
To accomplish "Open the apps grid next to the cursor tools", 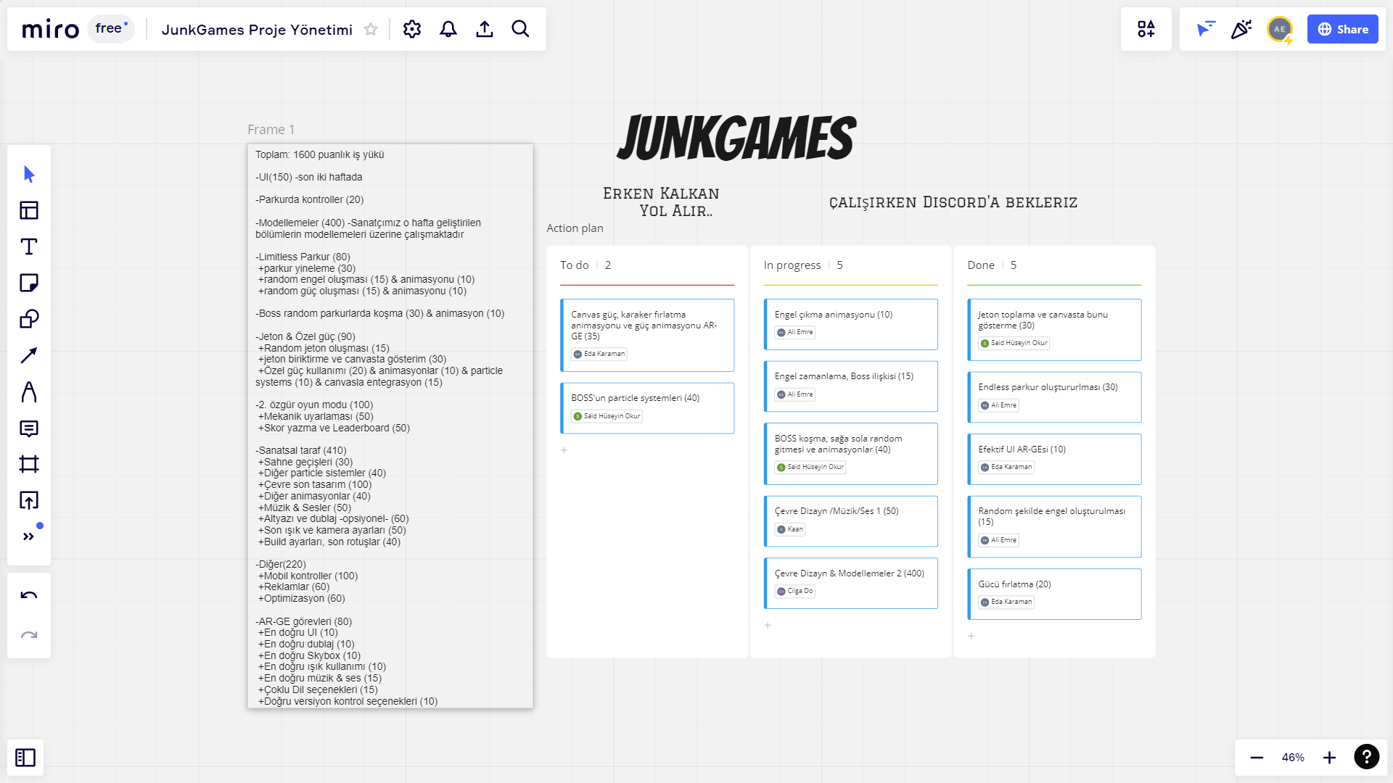I will pyautogui.click(x=1146, y=29).
